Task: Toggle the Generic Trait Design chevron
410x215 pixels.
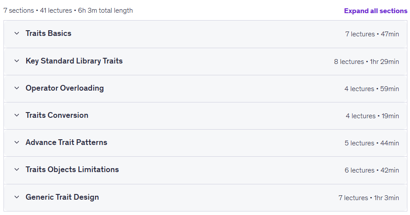Action: tap(17, 197)
